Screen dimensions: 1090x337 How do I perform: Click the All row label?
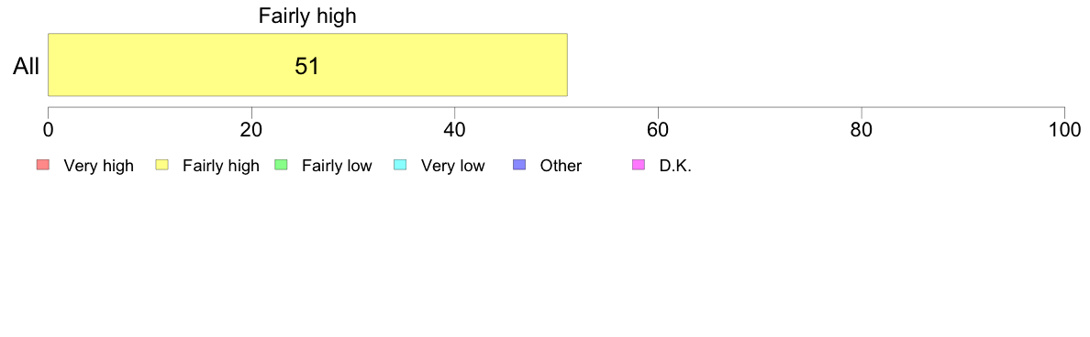[x=27, y=67]
